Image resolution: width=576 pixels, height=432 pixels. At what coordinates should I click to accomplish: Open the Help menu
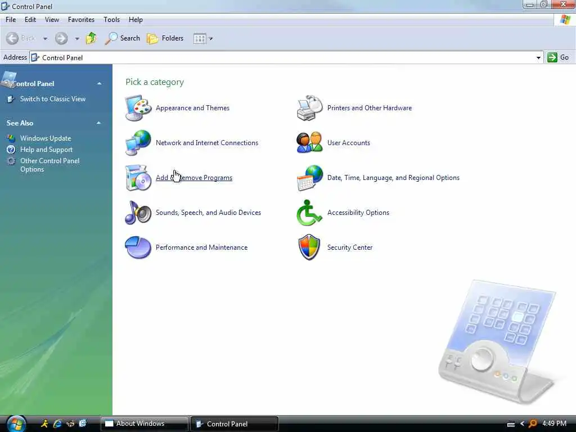tap(136, 20)
